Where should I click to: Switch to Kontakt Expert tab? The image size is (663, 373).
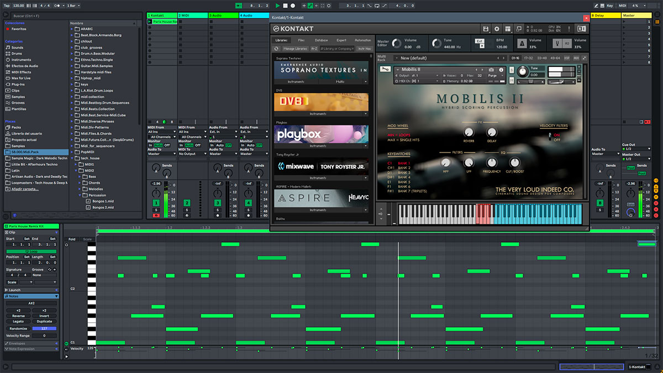coord(341,40)
